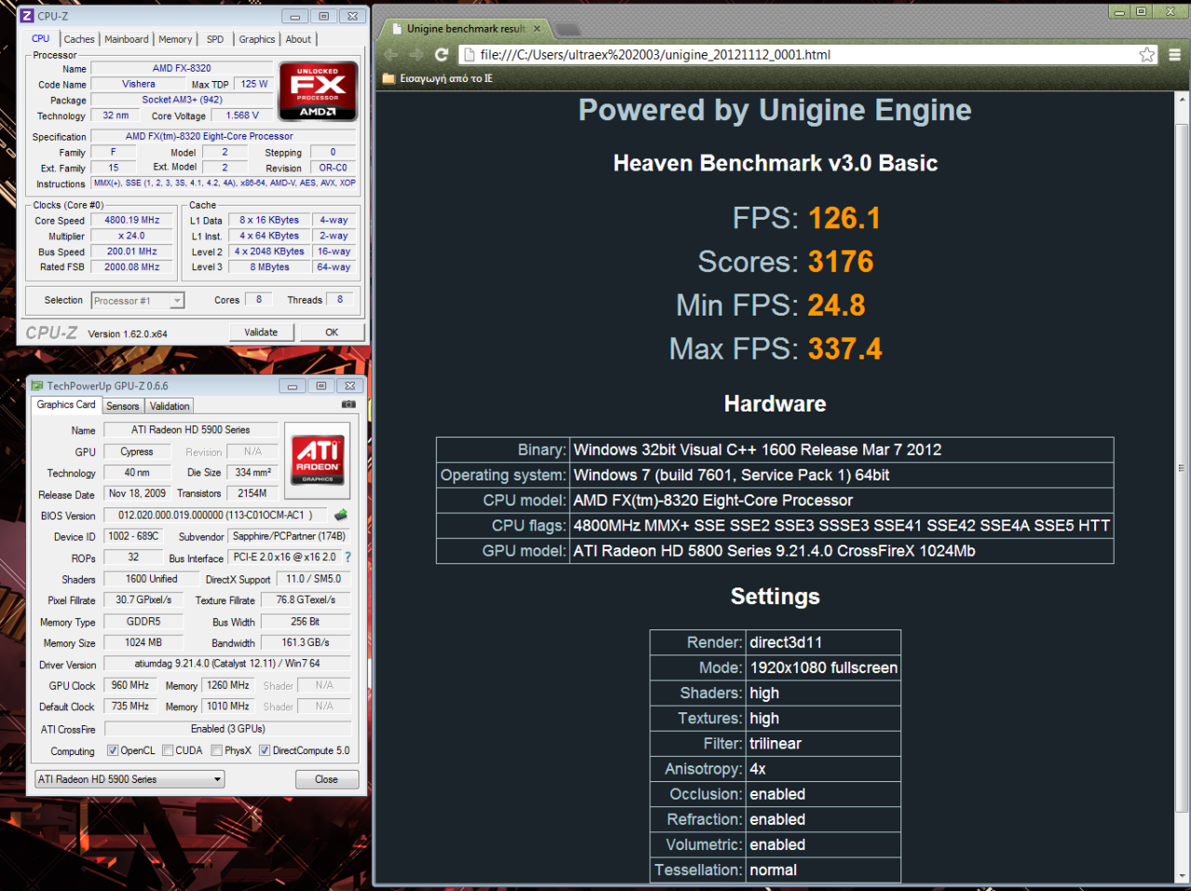Click the Max FPS value 337.4
Image resolution: width=1191 pixels, height=891 pixels.
click(x=845, y=349)
